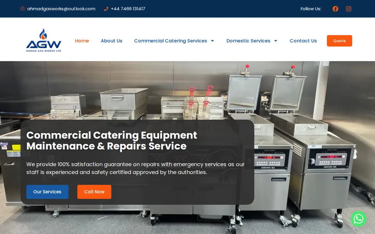Go to the Home menu item
The image size is (375, 234).
pos(82,41)
